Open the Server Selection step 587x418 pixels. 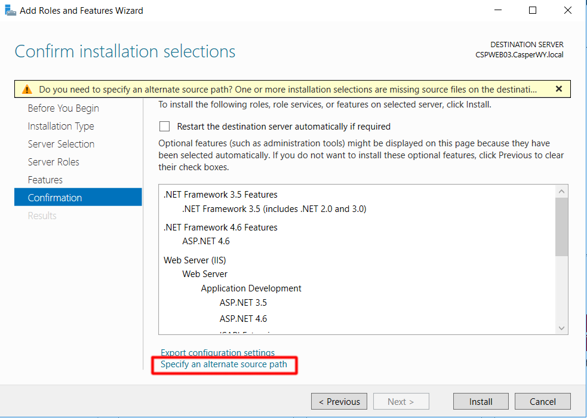(x=61, y=144)
